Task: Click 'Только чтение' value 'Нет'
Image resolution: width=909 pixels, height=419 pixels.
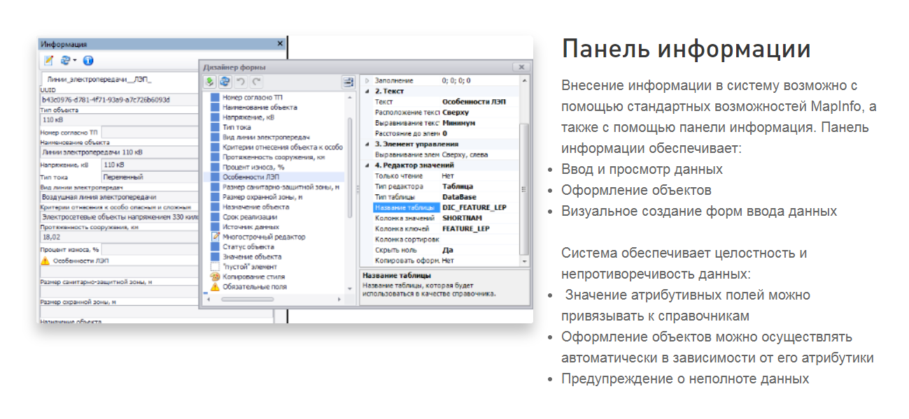Action: (x=448, y=176)
